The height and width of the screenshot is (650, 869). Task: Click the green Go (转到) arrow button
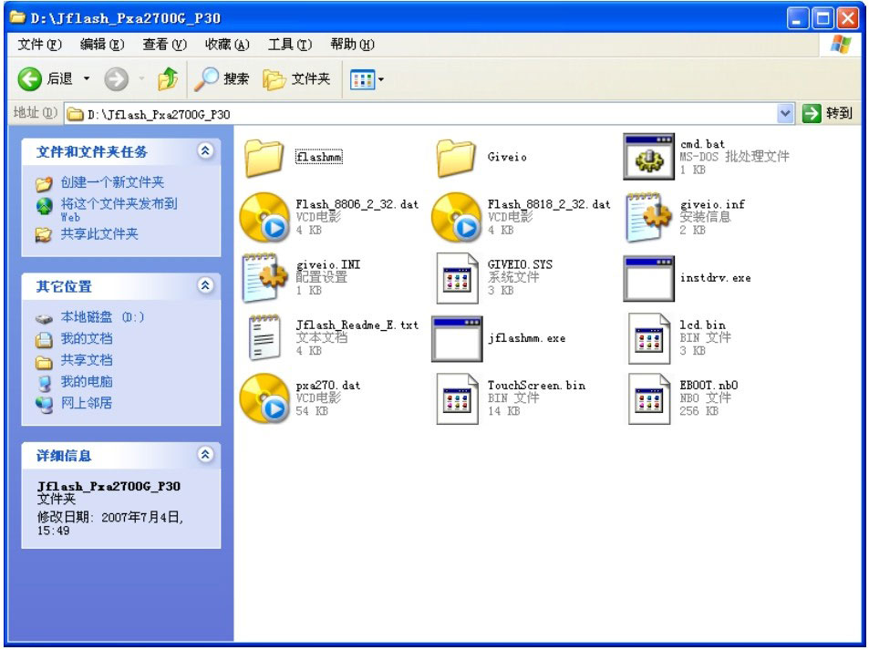coord(812,114)
